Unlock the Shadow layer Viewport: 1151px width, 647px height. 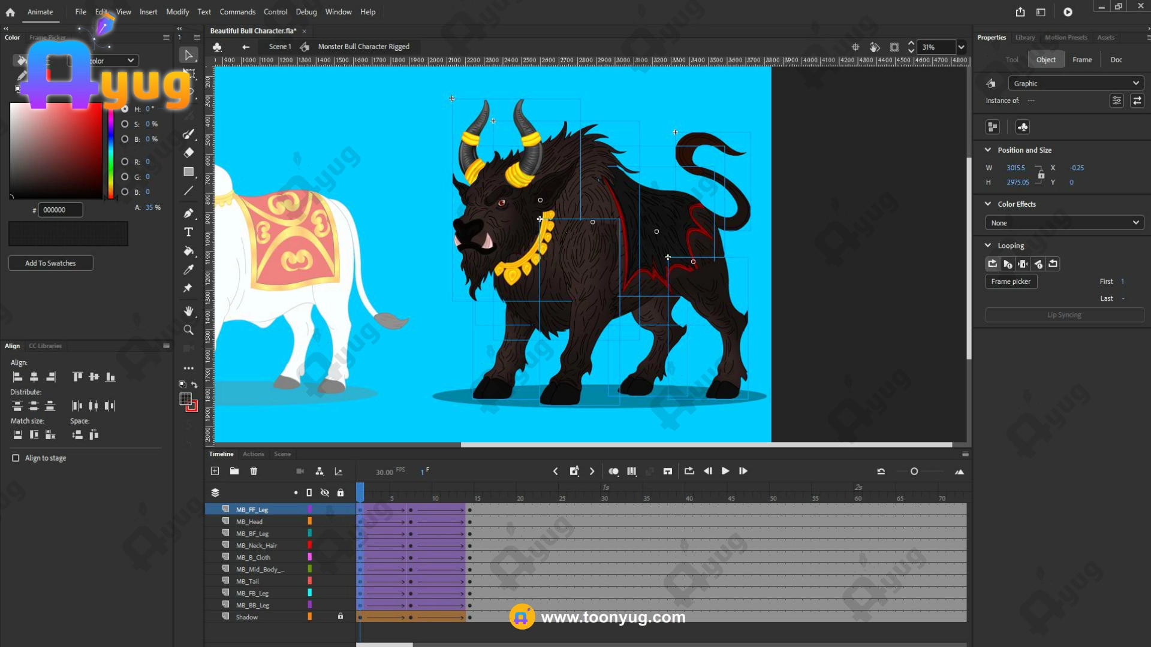[x=341, y=616]
